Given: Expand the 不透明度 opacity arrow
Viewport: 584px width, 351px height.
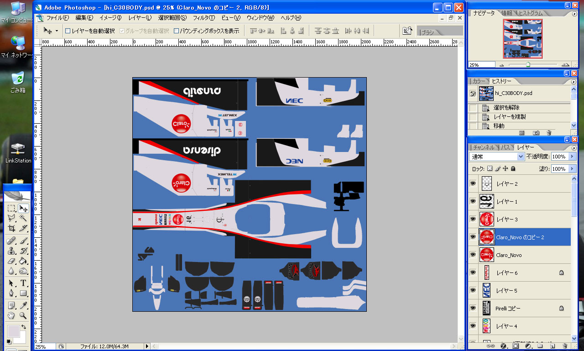Looking at the screenshot, I should pos(572,157).
